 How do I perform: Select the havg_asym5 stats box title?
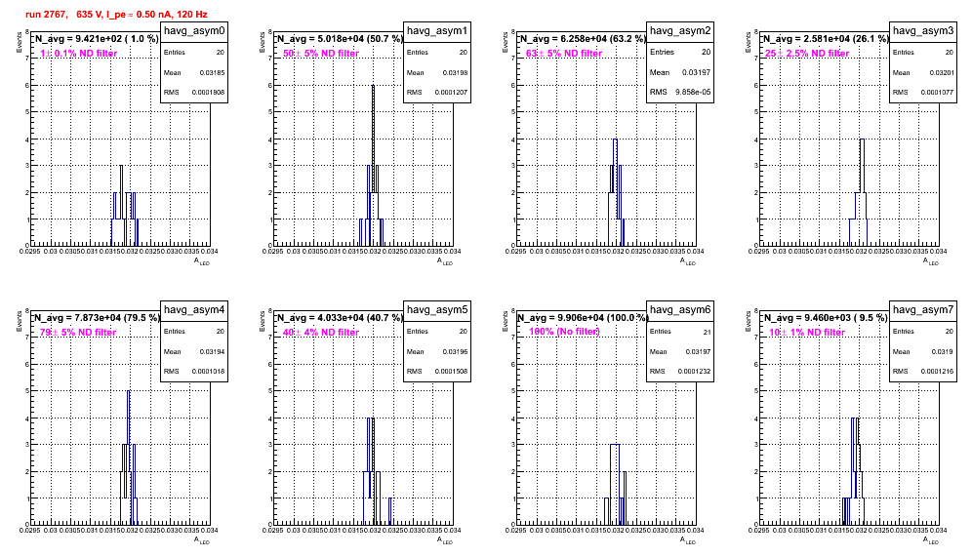437,310
